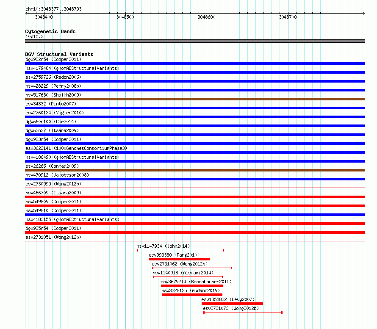Click esv993380 (Pang2010) label
Viewport: 377px width, 329px height.
[175, 255]
